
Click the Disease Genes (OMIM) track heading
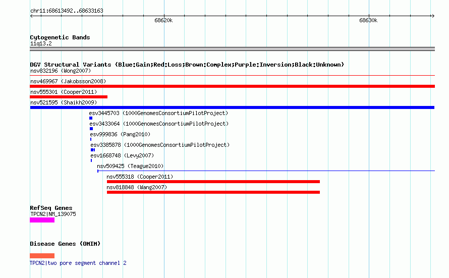[x=65, y=244]
